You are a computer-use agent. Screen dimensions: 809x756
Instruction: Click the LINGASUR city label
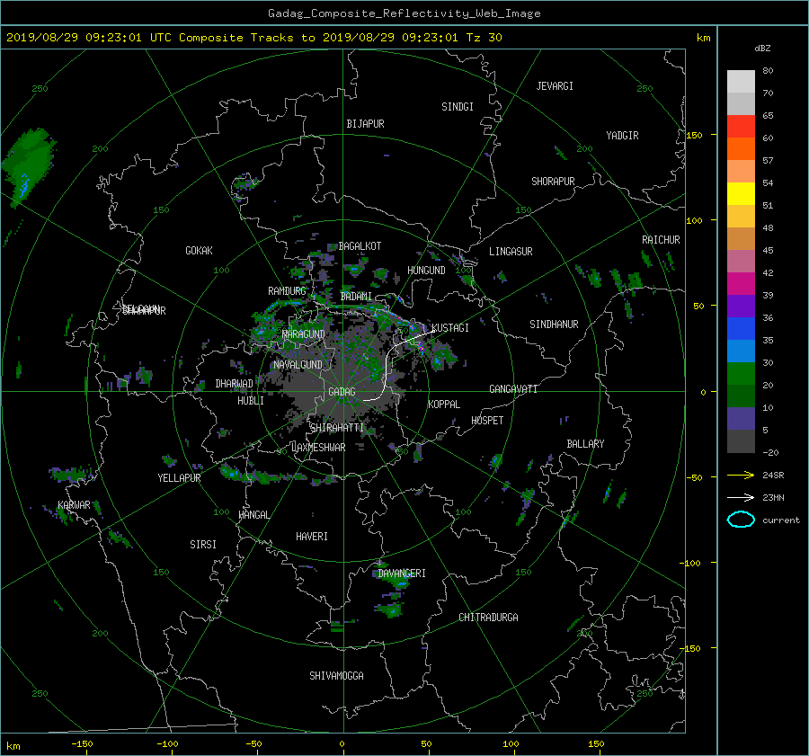[511, 252]
